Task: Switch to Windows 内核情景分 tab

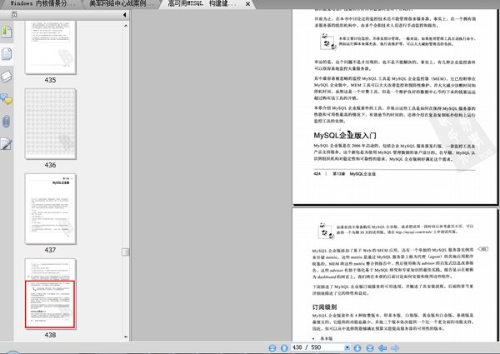Action: click(43, 4)
